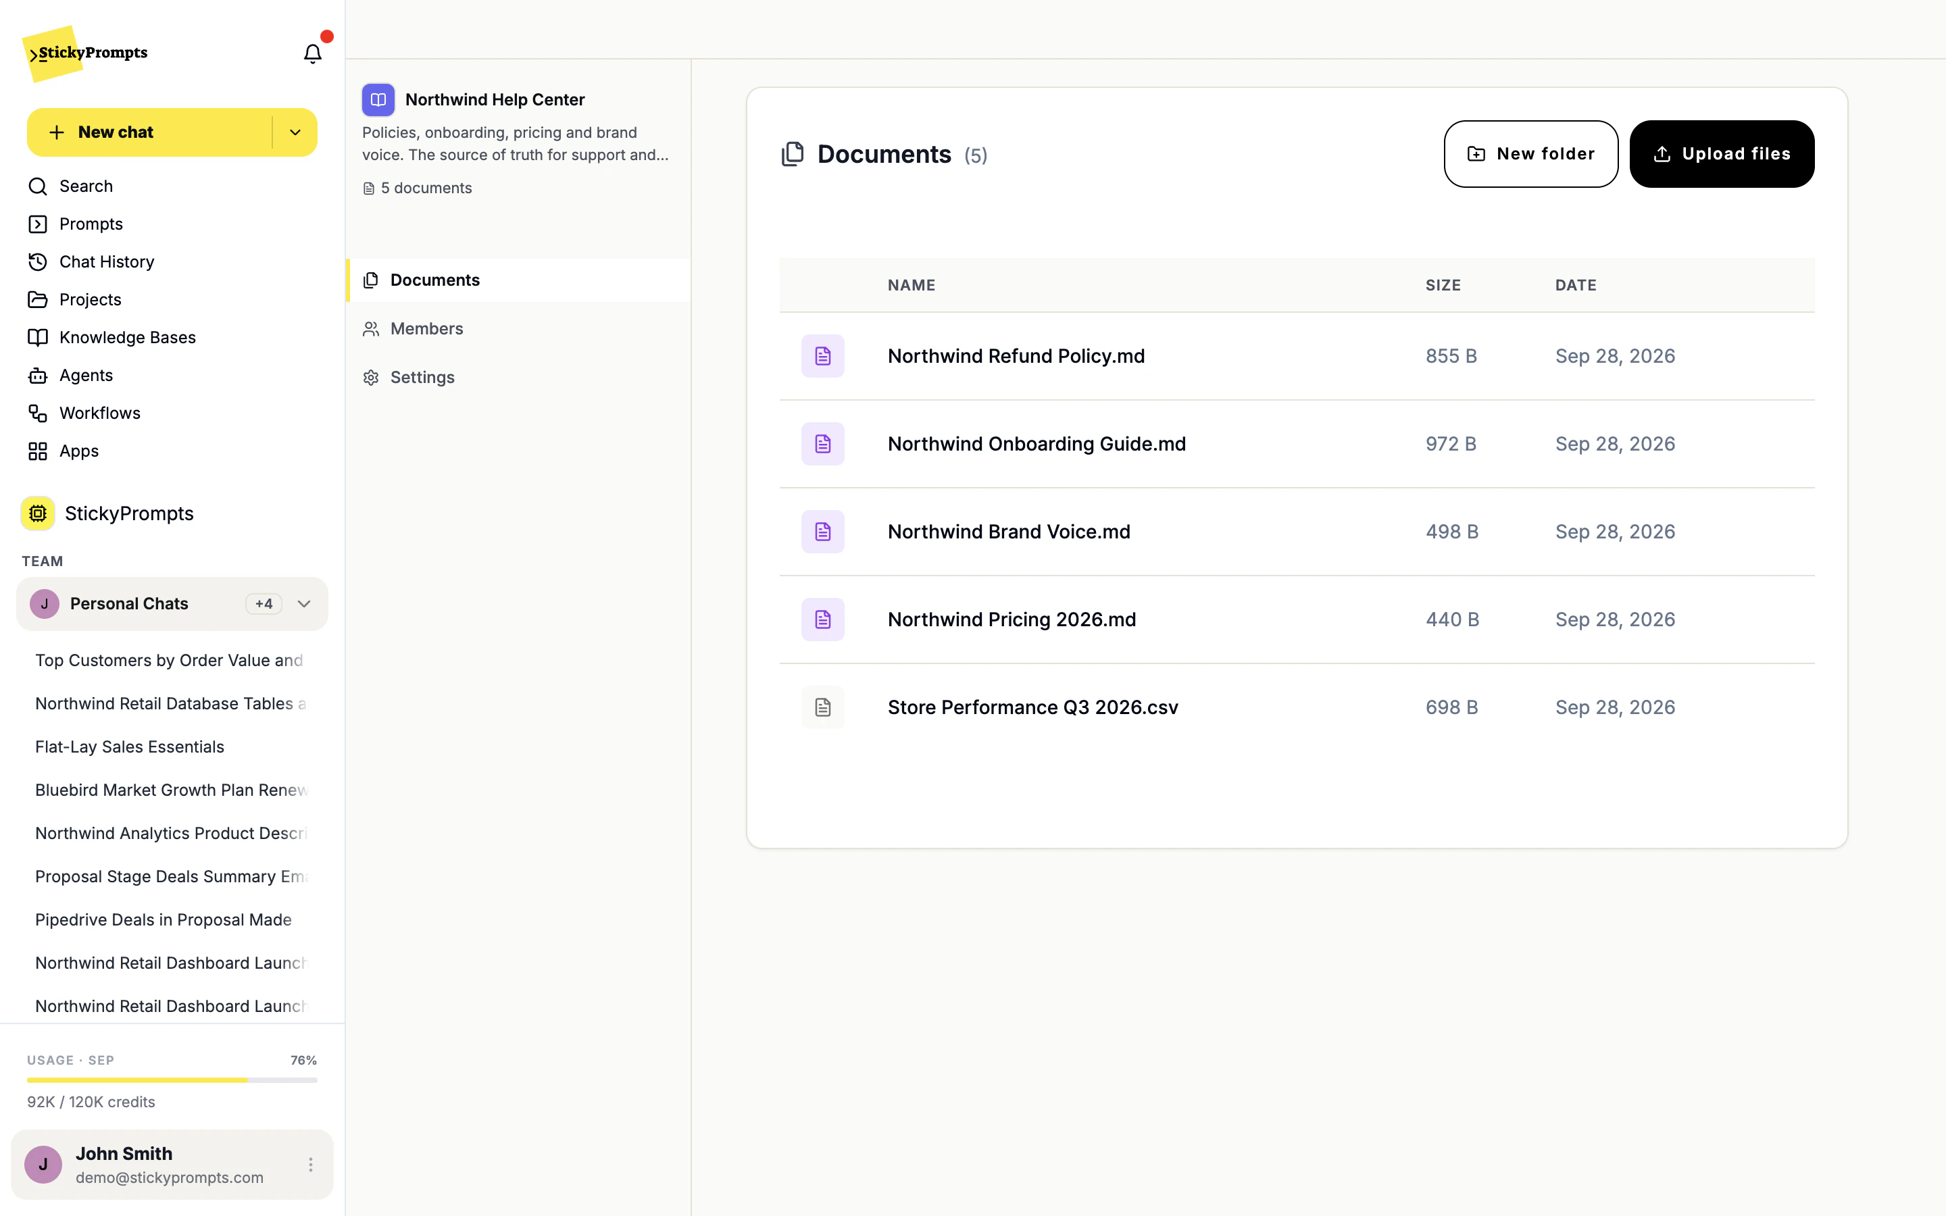Click the J avatar in Personal Chats
This screenshot has width=1946, height=1216.
44,604
